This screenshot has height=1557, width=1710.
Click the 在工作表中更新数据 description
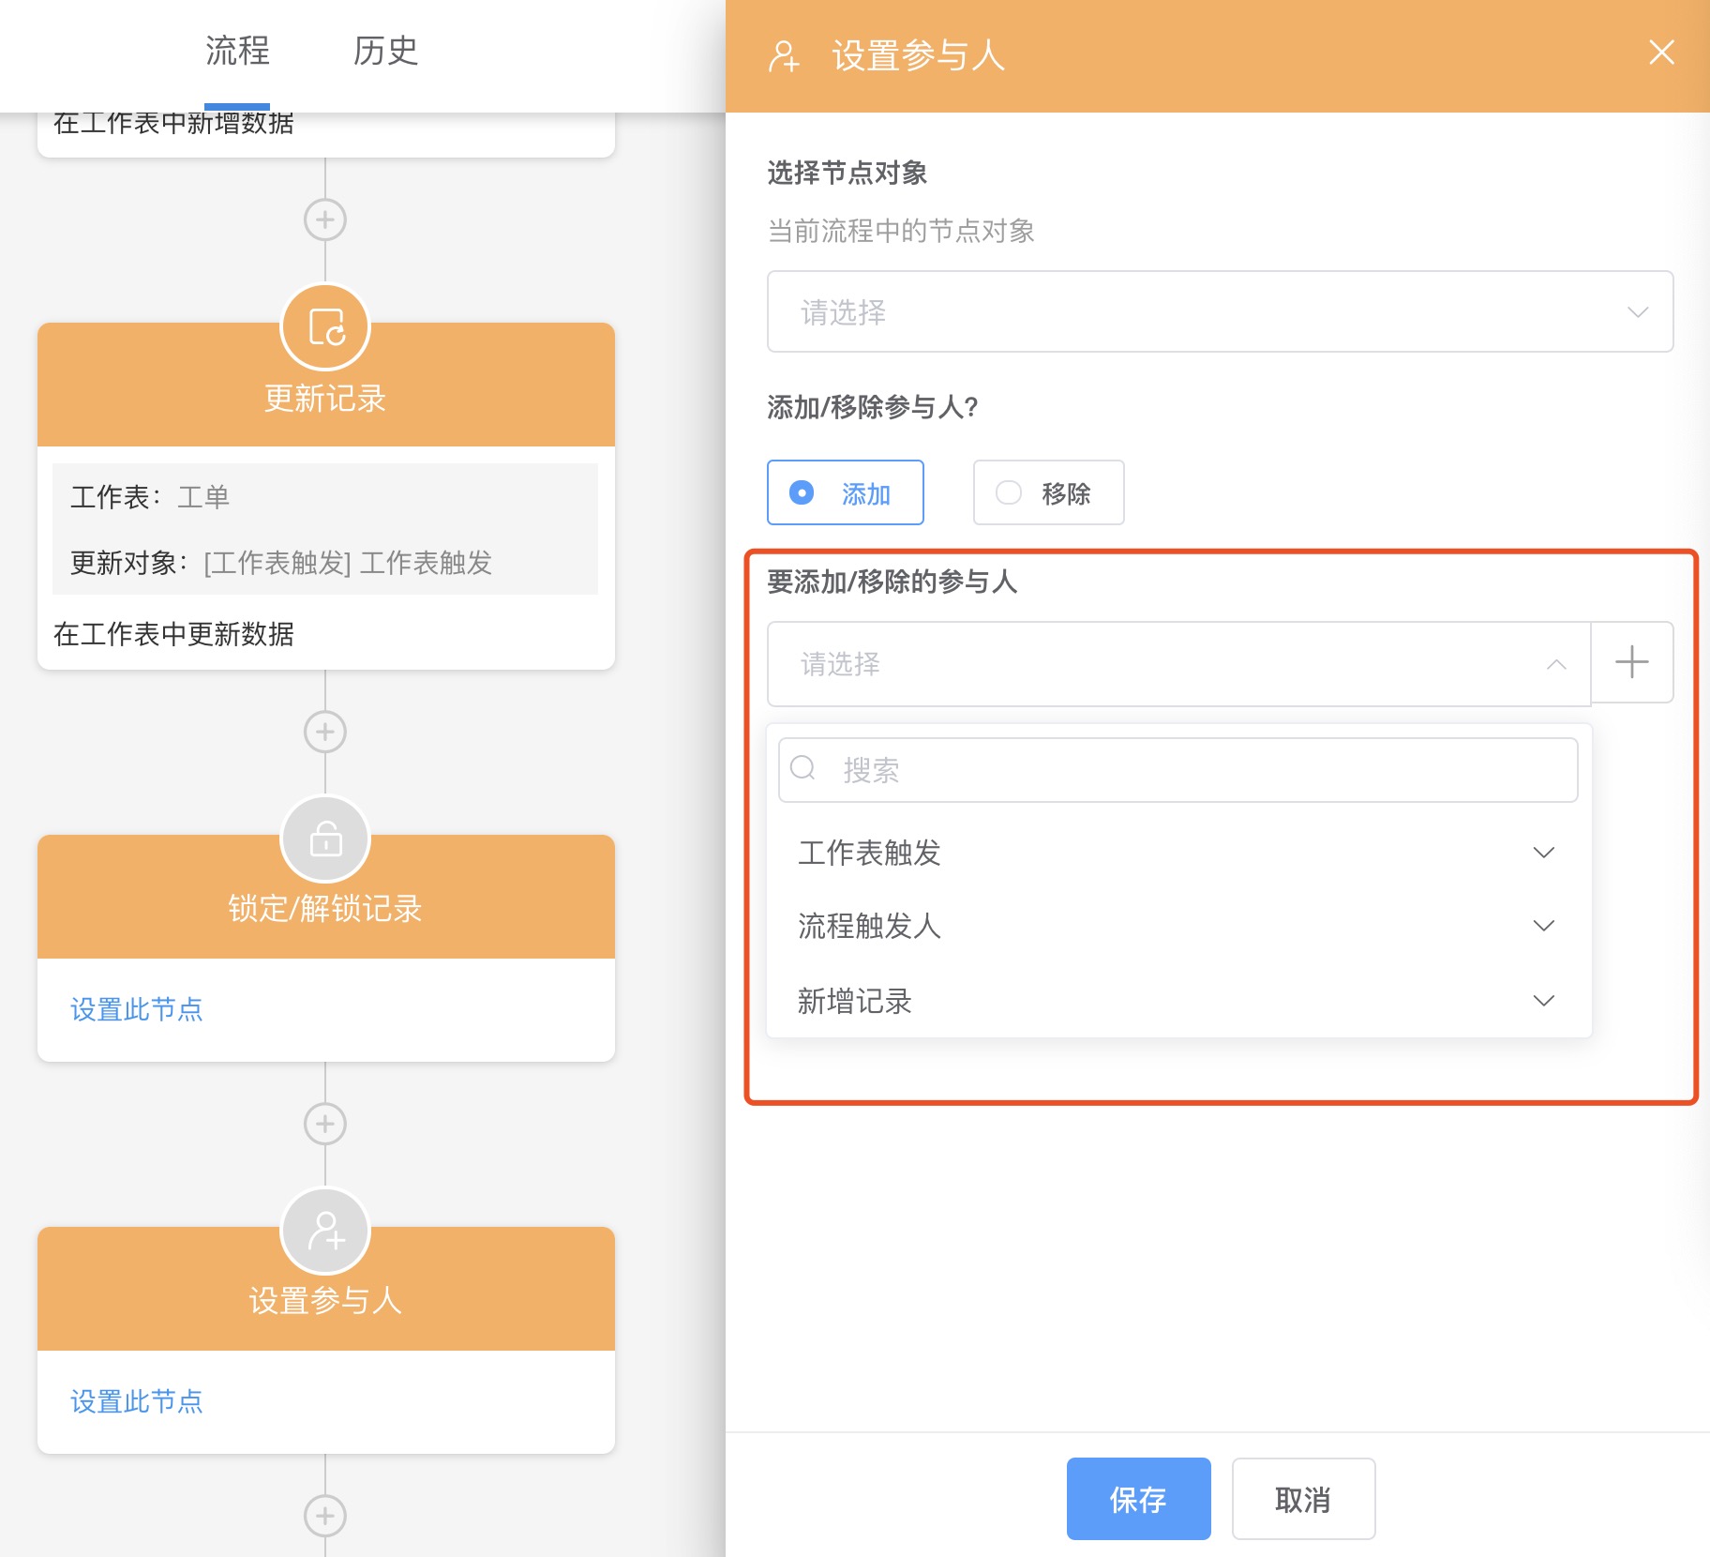[x=173, y=634]
